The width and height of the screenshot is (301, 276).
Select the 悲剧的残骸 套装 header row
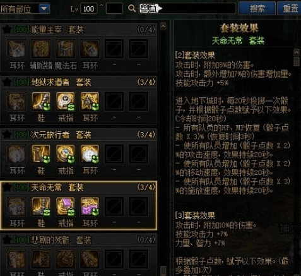point(79,239)
